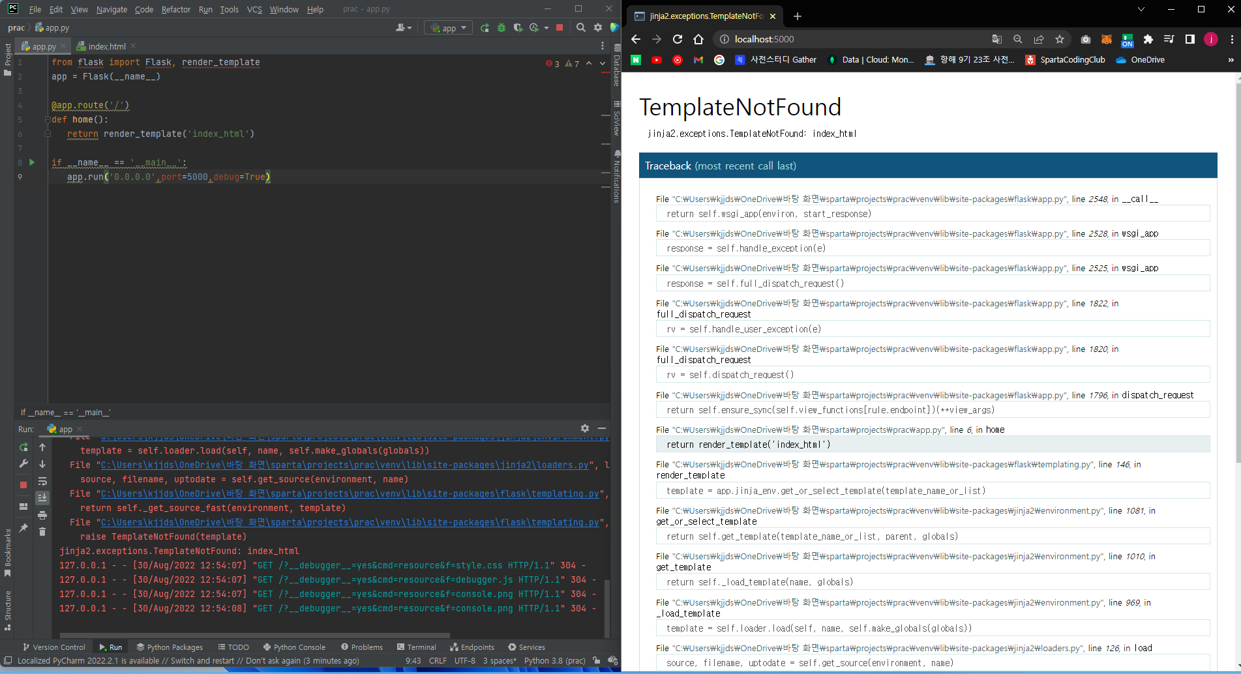The image size is (1241, 674).
Task: Click Chrome back arrow
Action: 636,39
